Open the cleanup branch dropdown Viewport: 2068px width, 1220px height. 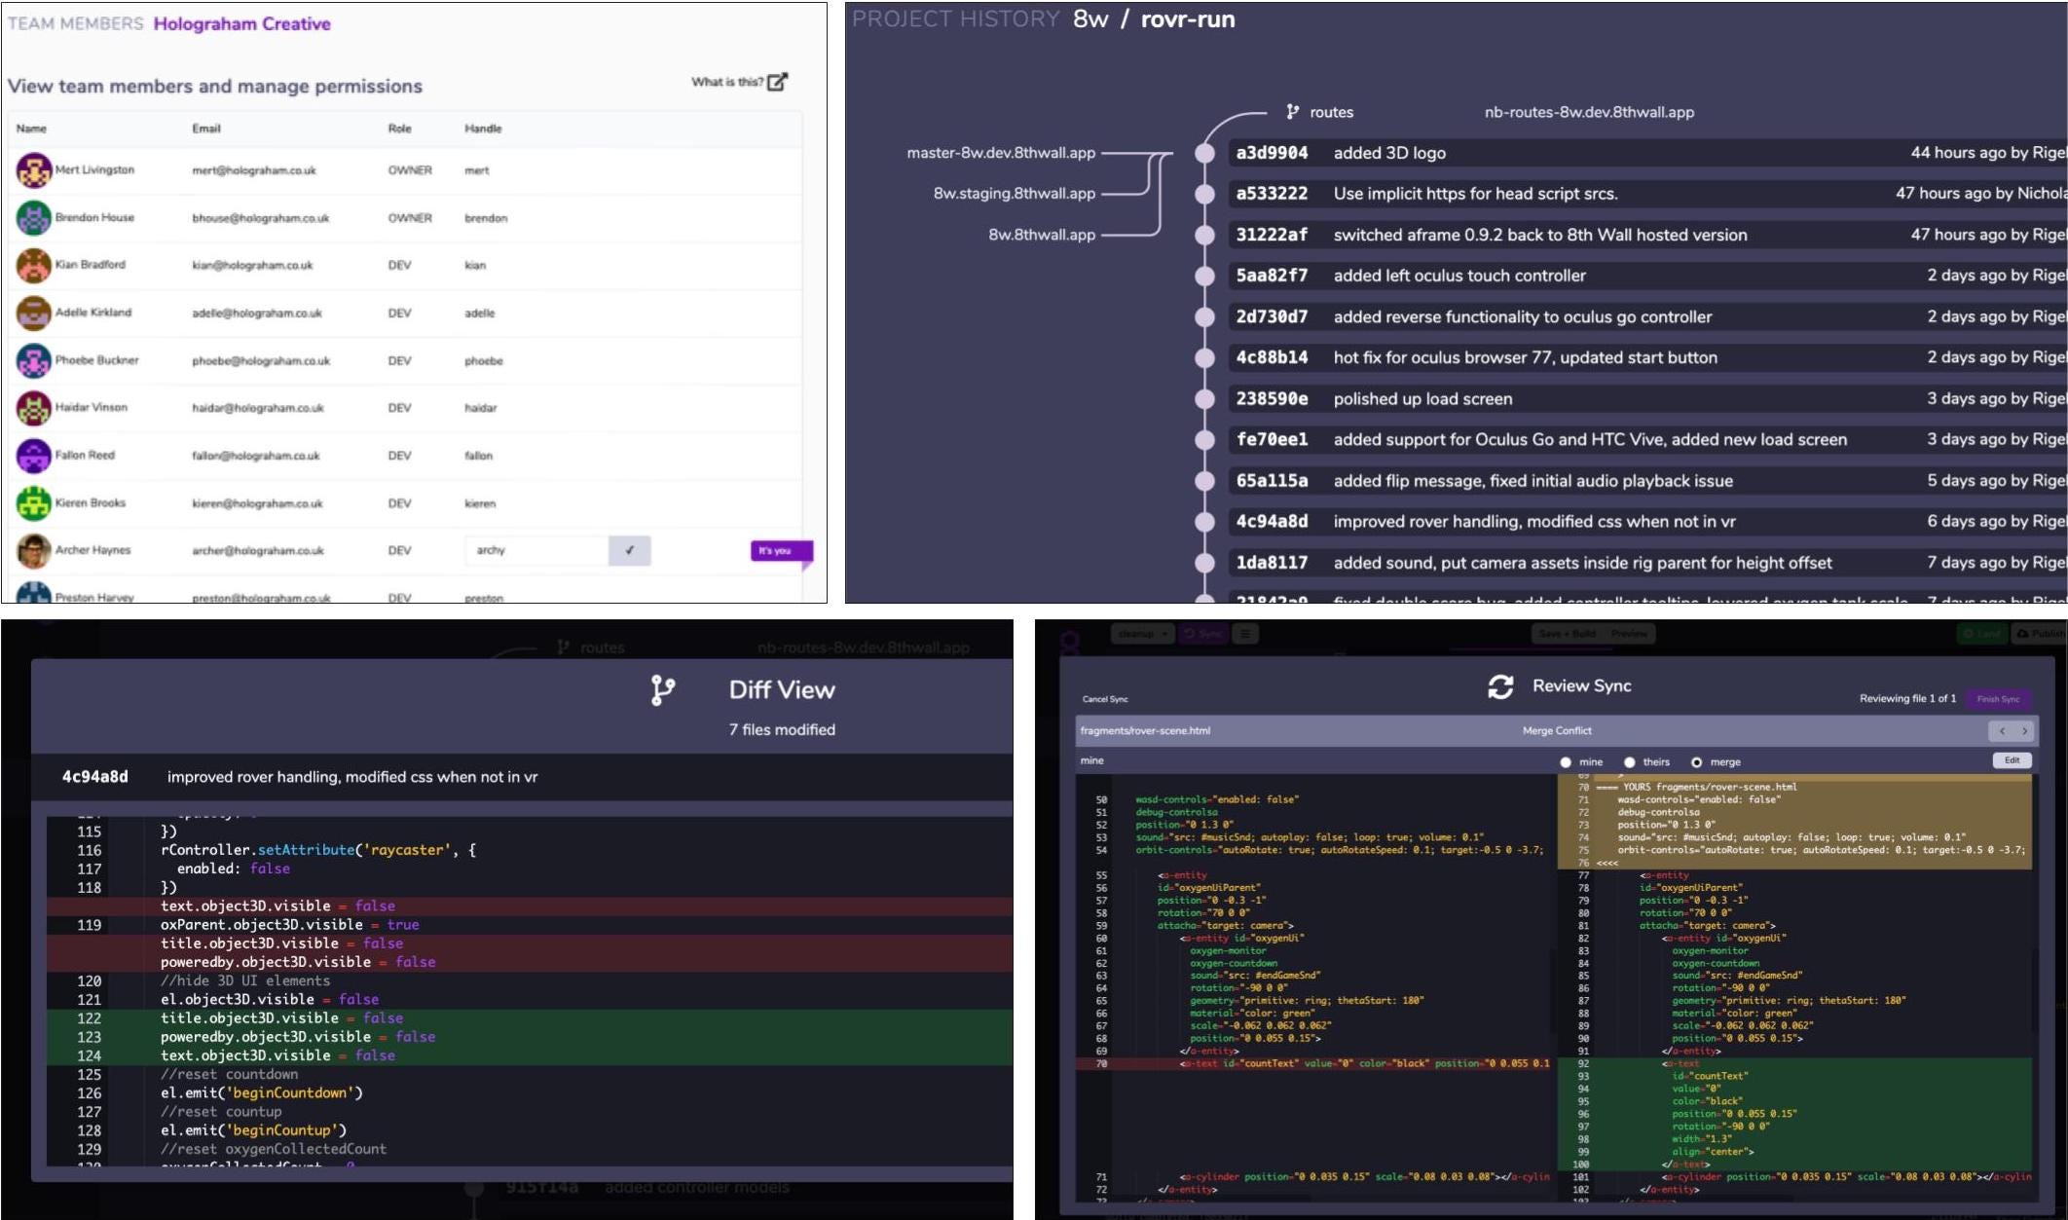(1142, 634)
